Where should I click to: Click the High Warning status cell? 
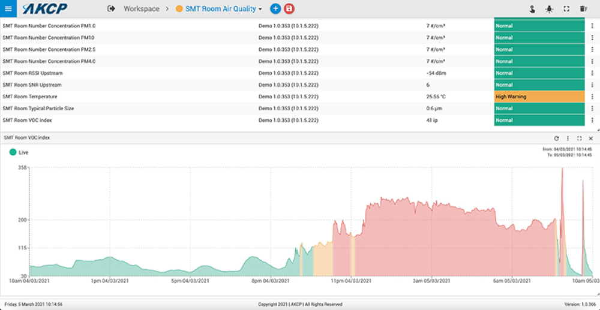click(539, 97)
